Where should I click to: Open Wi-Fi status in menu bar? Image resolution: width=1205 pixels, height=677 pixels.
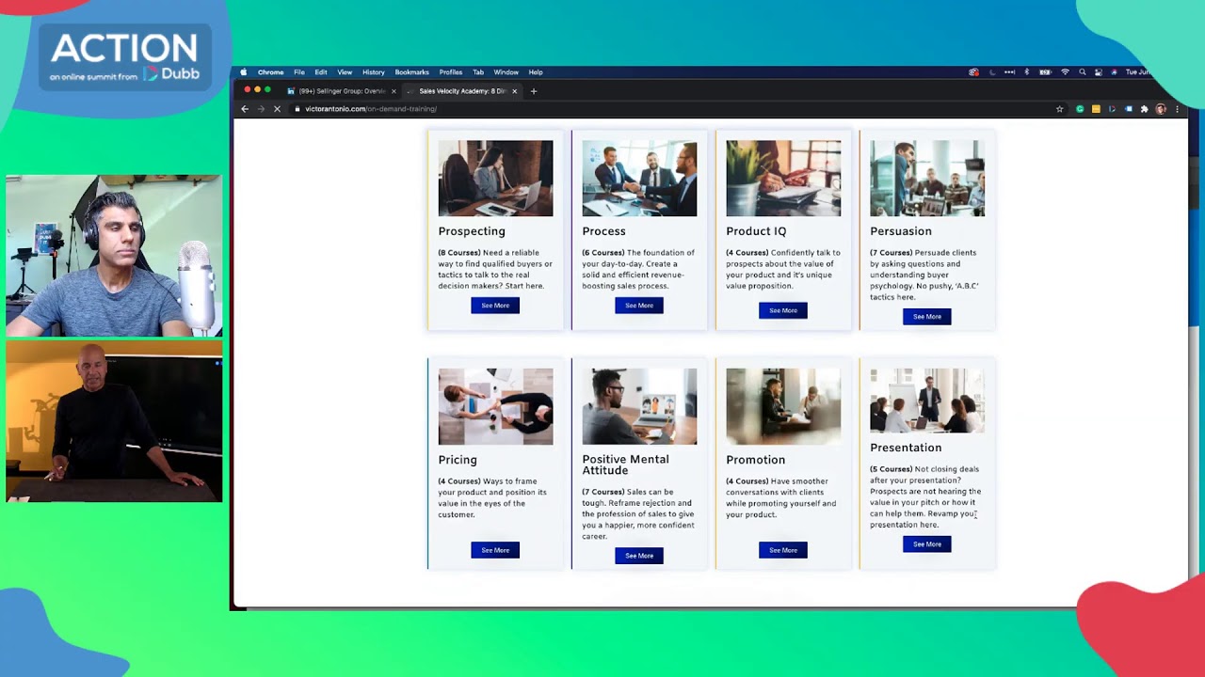coord(1065,72)
